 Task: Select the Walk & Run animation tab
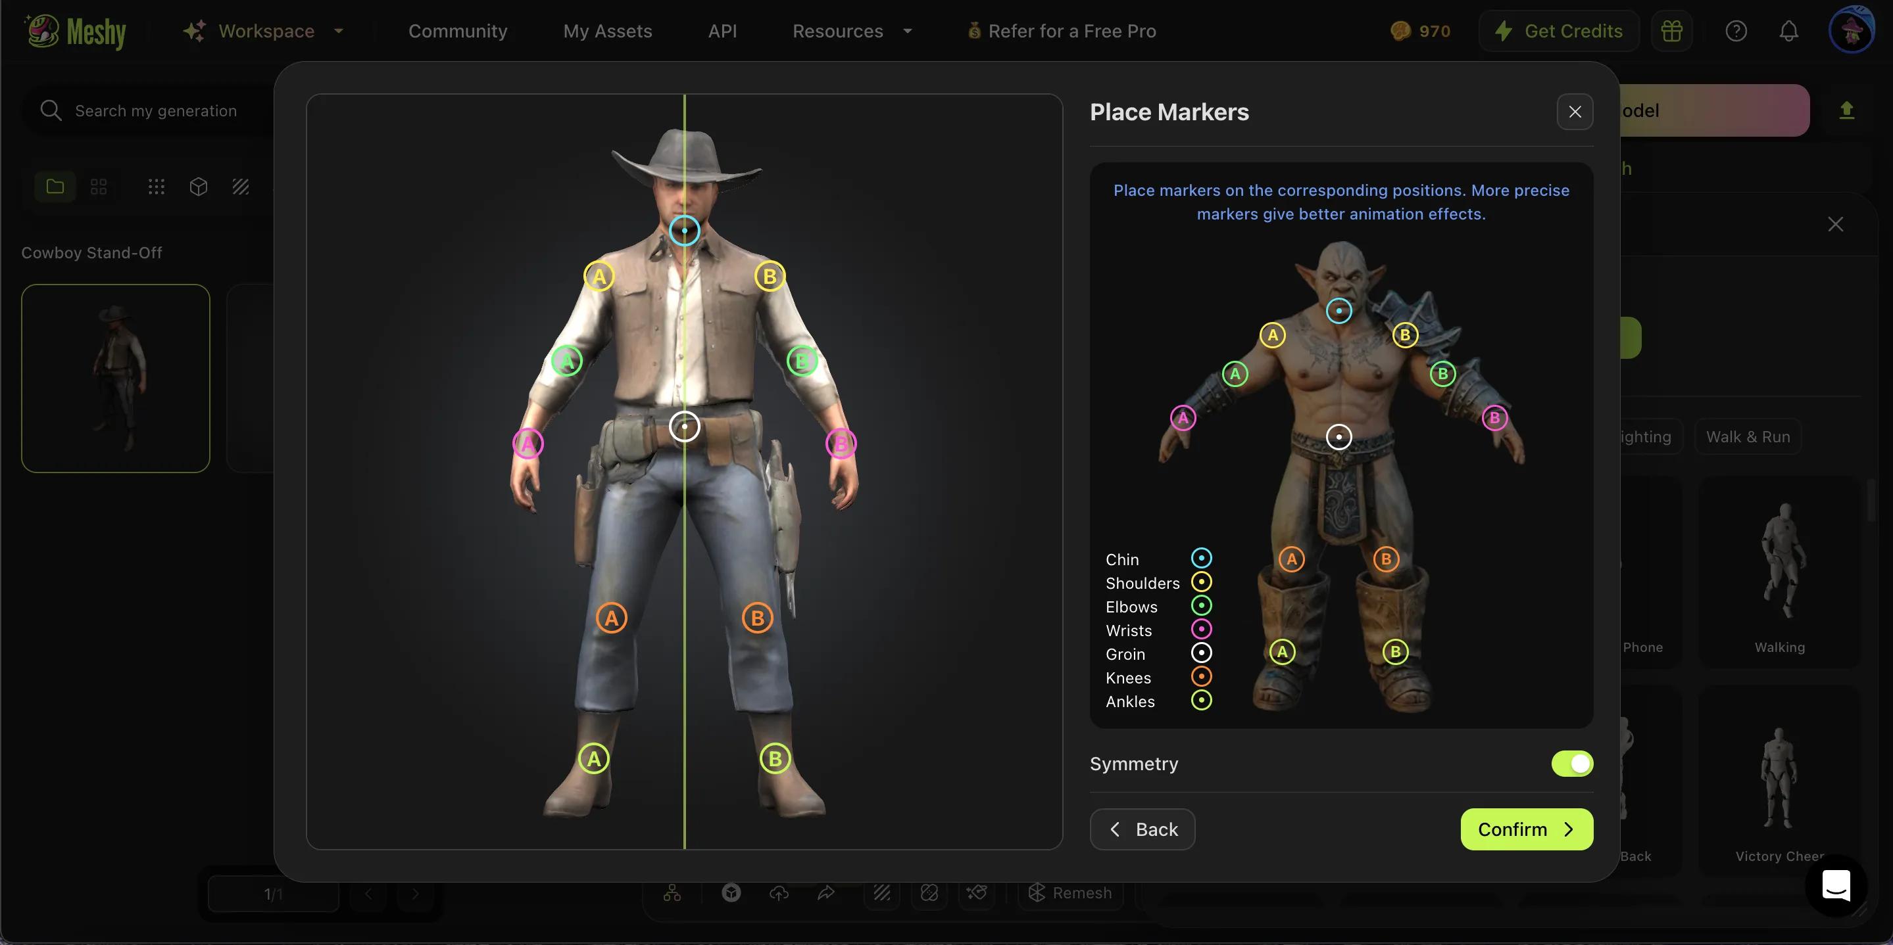[1748, 436]
